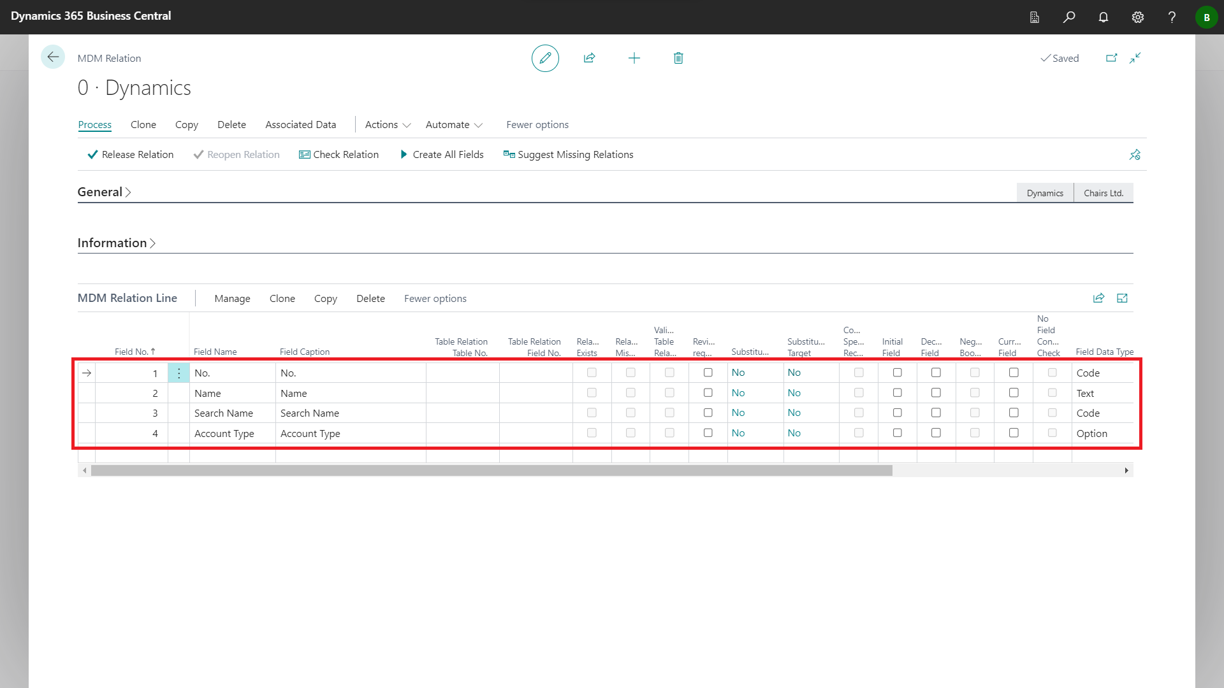Click Release Relation
The height and width of the screenshot is (688, 1224).
pos(131,155)
